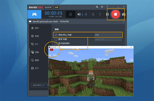The width and height of the screenshot is (154, 101).
Task: Take a screenshot with camera icon
Action: [x=123, y=14]
